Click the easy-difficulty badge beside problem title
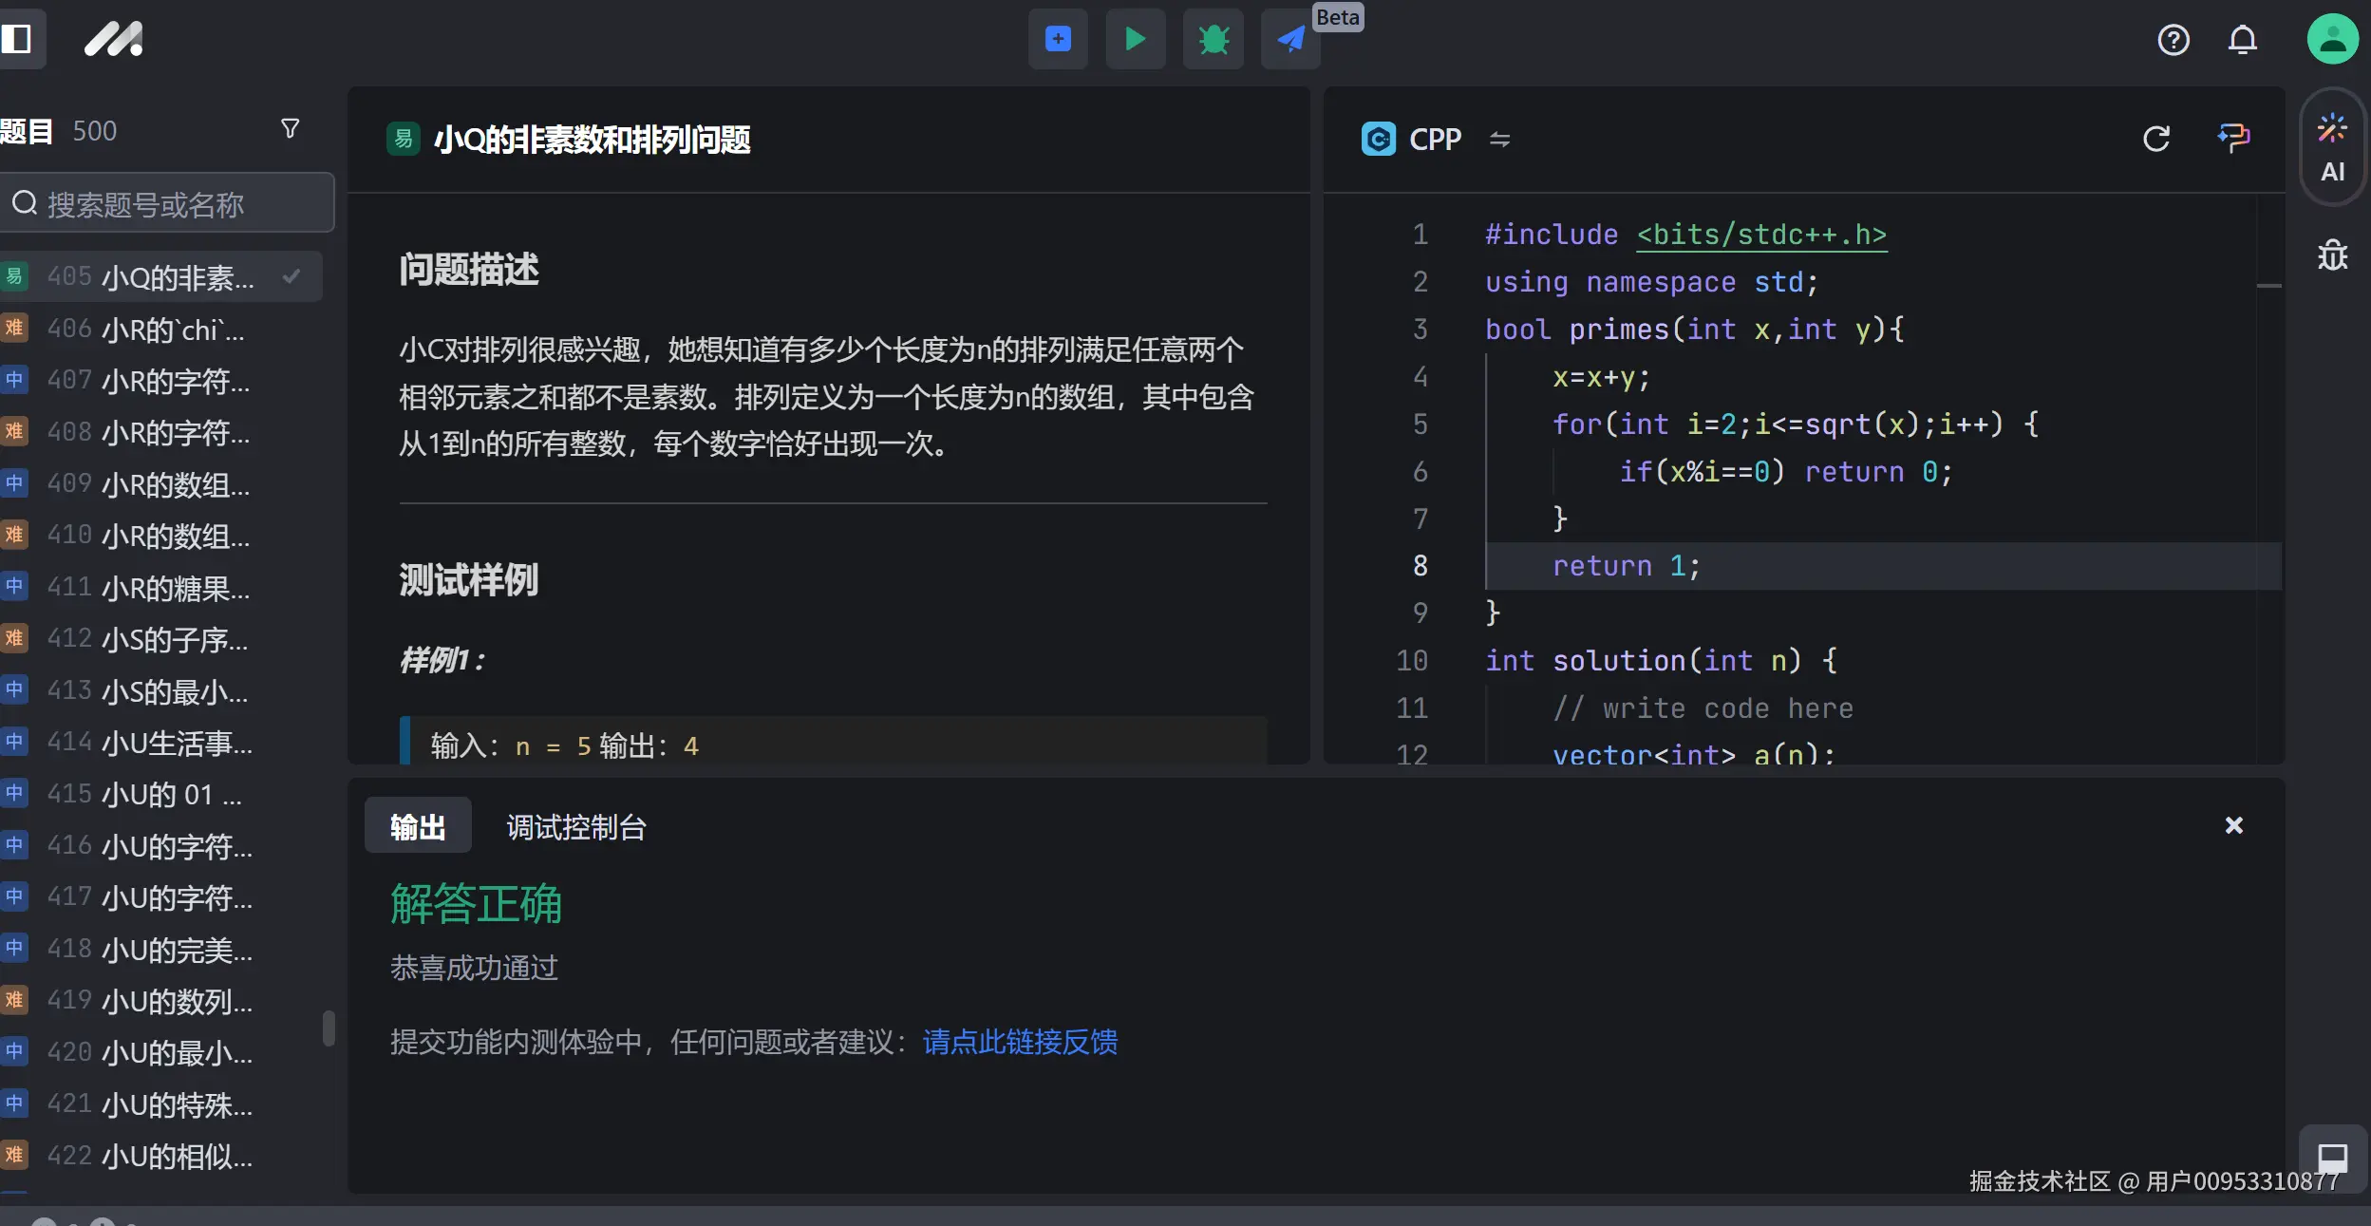The image size is (2371, 1226). point(403,139)
